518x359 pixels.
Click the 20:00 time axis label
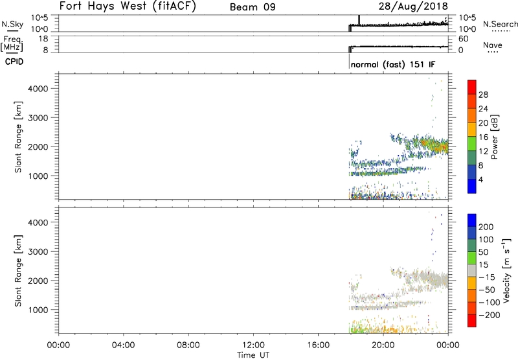tap(383, 345)
